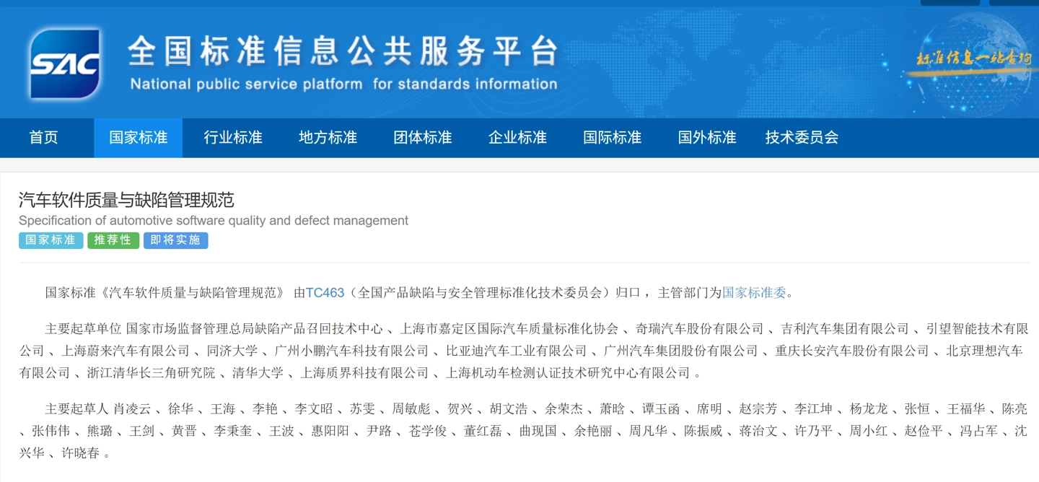Screen dimensions: 1039x482
Task: Click the drafter name 肖凌云
Action: point(132,409)
